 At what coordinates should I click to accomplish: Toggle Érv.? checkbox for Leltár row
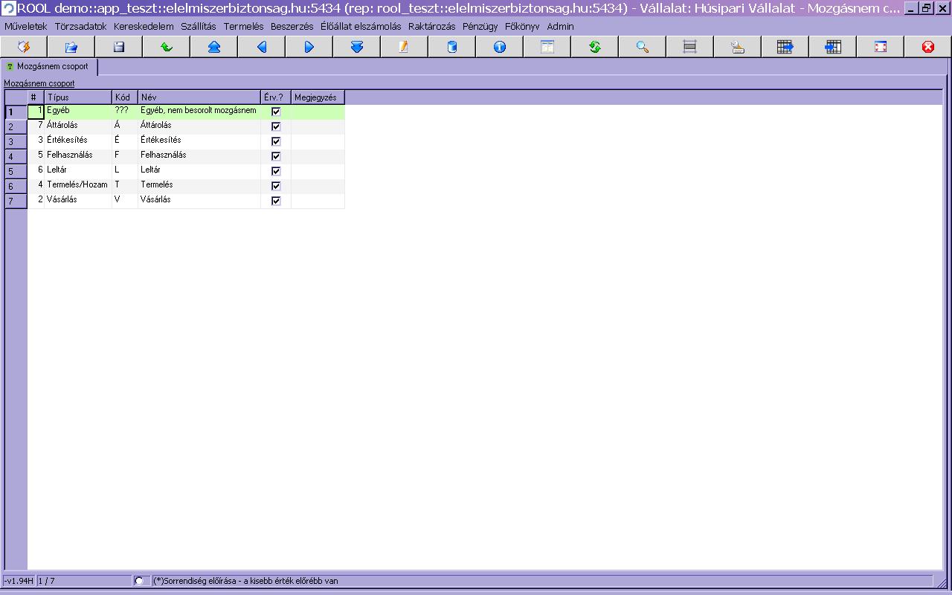point(276,171)
